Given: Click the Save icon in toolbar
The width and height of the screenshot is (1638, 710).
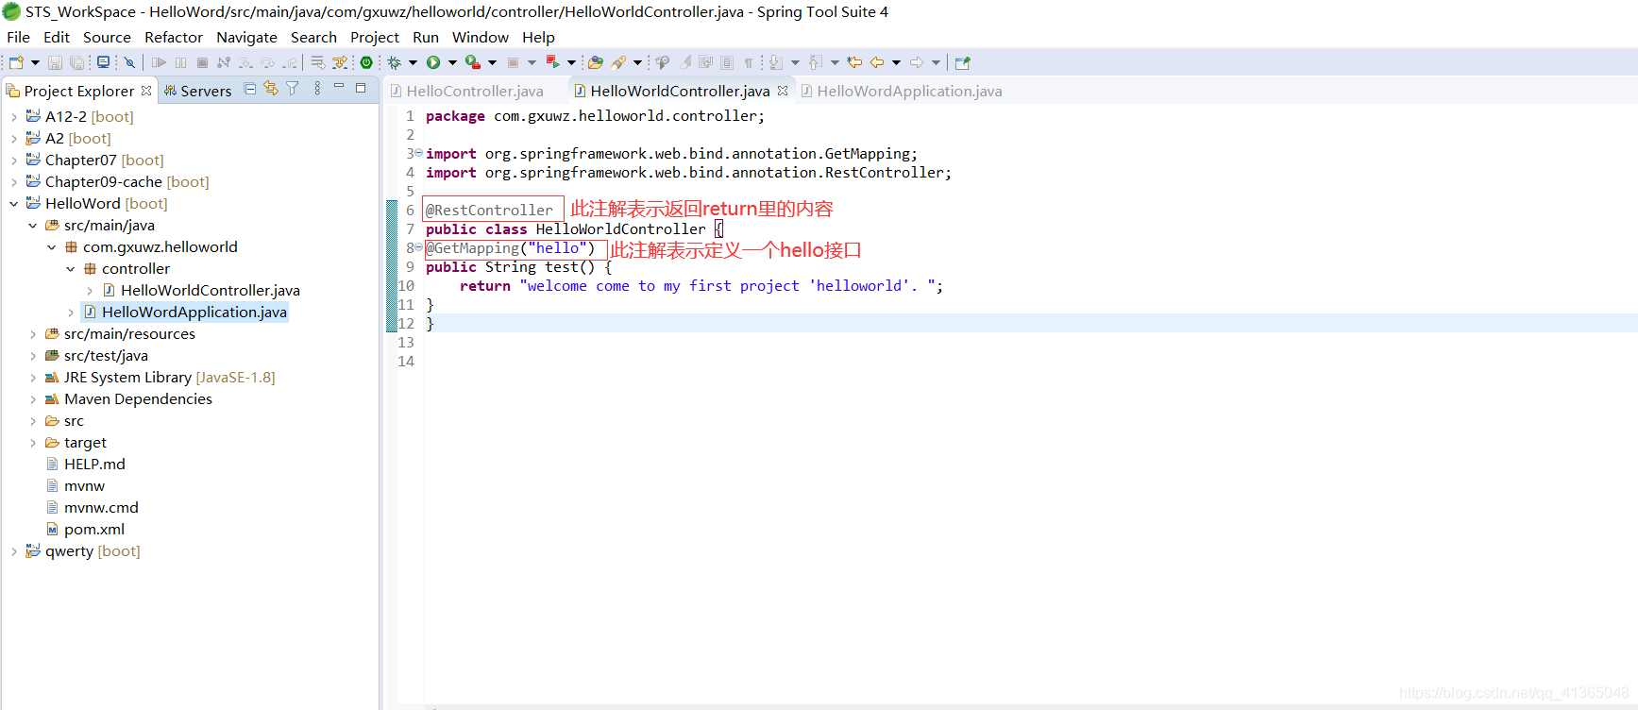Looking at the screenshot, I should [55, 62].
